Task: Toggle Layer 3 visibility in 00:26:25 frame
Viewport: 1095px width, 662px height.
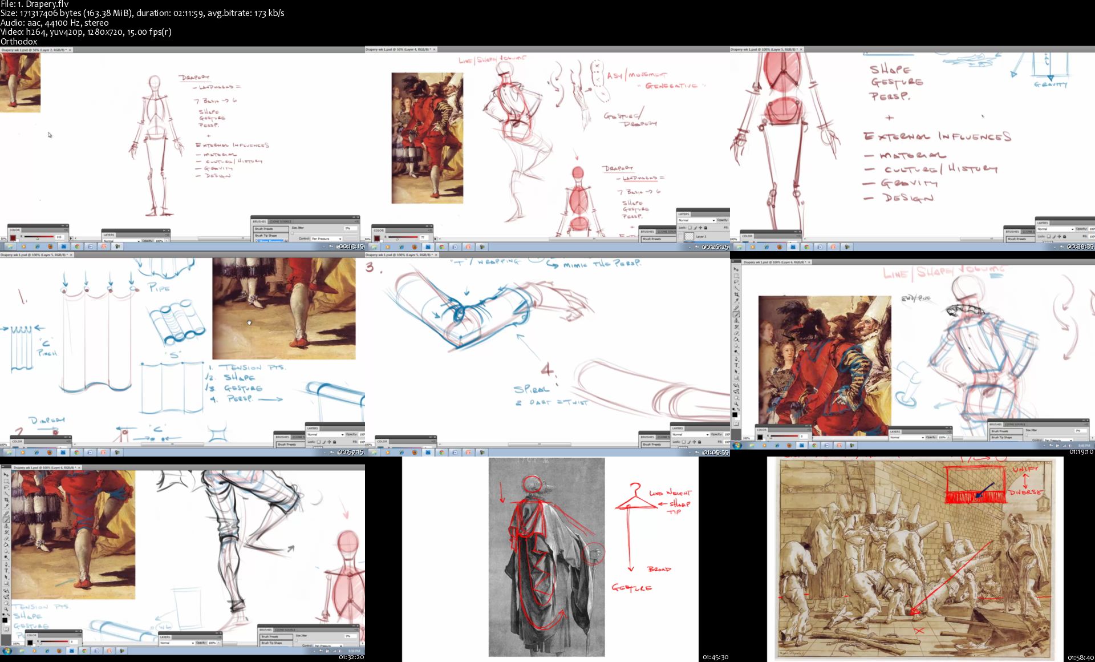Action: click(x=680, y=236)
